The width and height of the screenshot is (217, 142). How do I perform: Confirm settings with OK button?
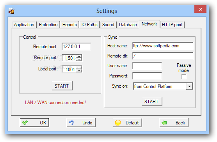(x=34, y=122)
